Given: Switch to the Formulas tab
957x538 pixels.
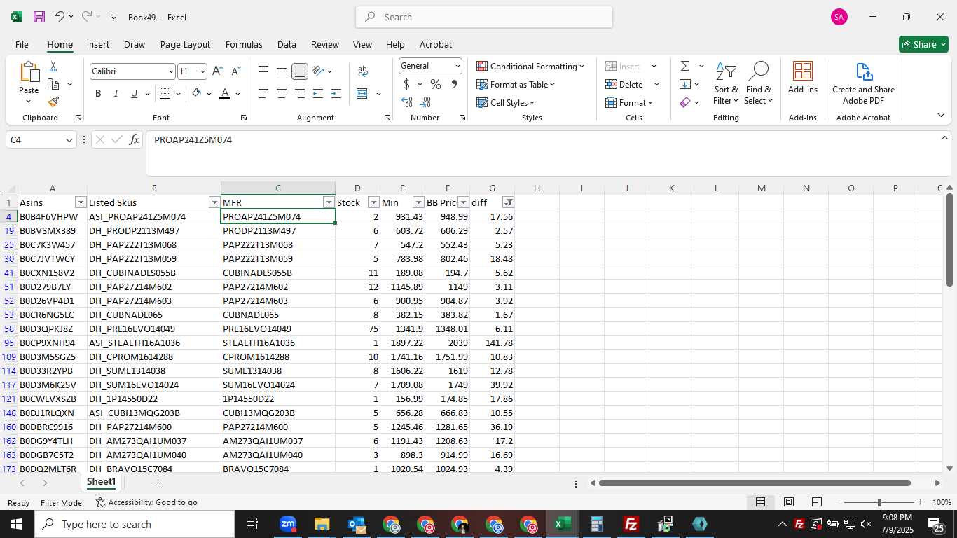Looking at the screenshot, I should (244, 44).
